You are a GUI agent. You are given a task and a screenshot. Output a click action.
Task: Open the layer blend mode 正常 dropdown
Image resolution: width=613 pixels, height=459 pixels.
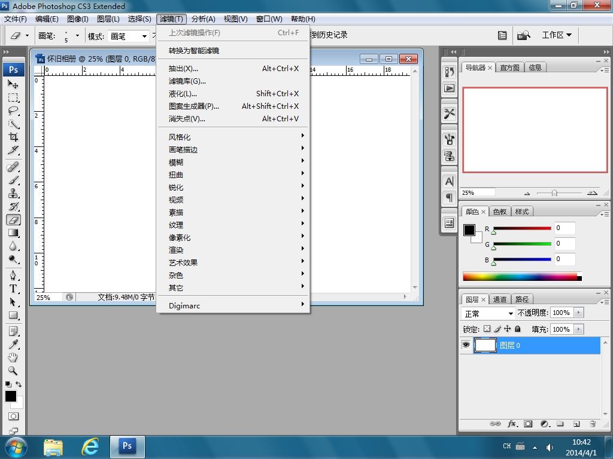tap(488, 313)
